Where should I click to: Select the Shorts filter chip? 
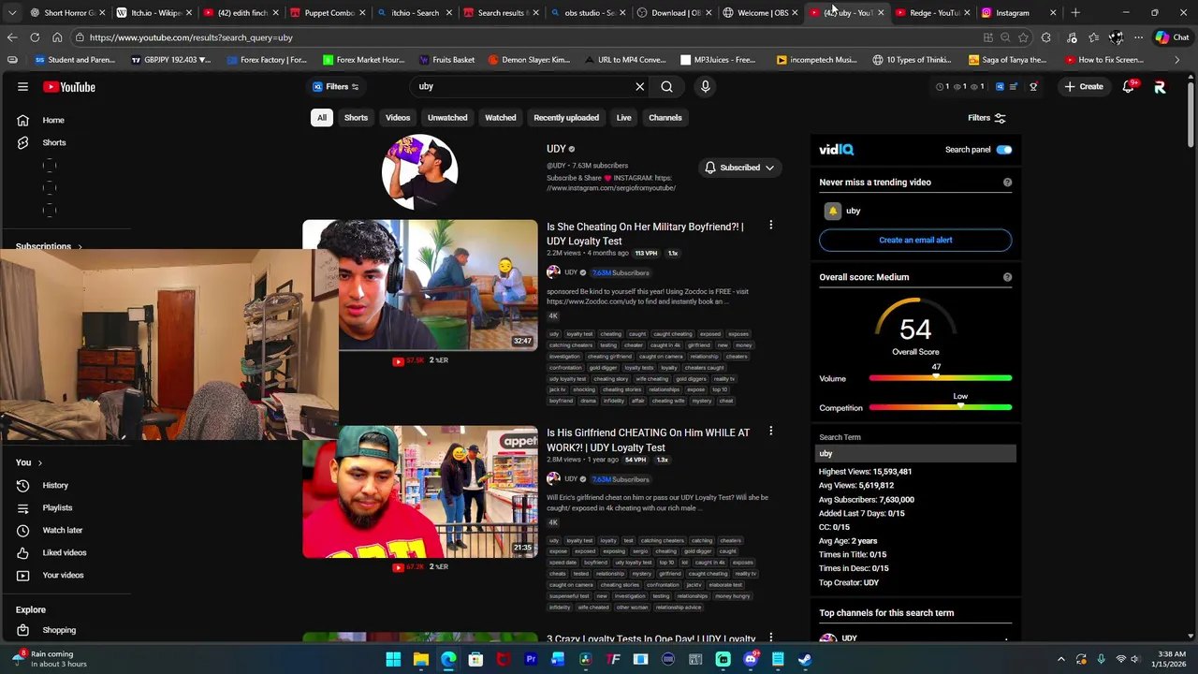[356, 118]
